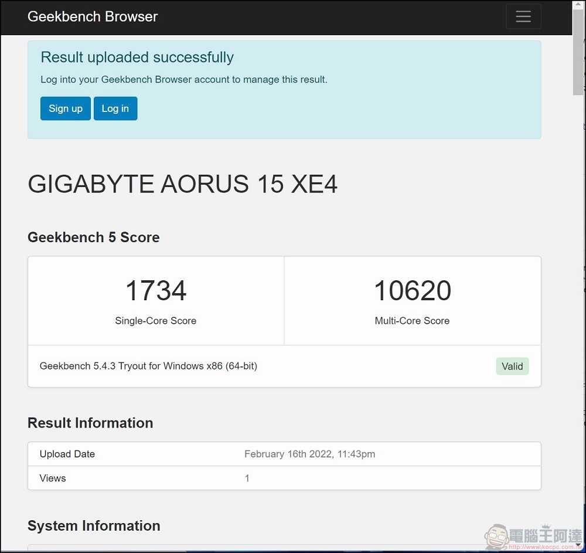This screenshot has width=586, height=553.
Task: Click the Geekbench 5.4.3 Tryout label
Action: coord(148,366)
